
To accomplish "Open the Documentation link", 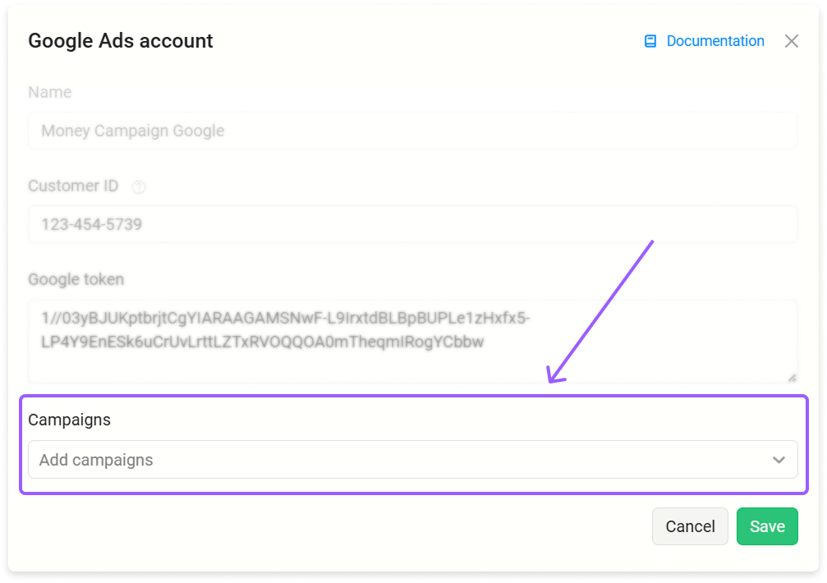I will tap(714, 41).
